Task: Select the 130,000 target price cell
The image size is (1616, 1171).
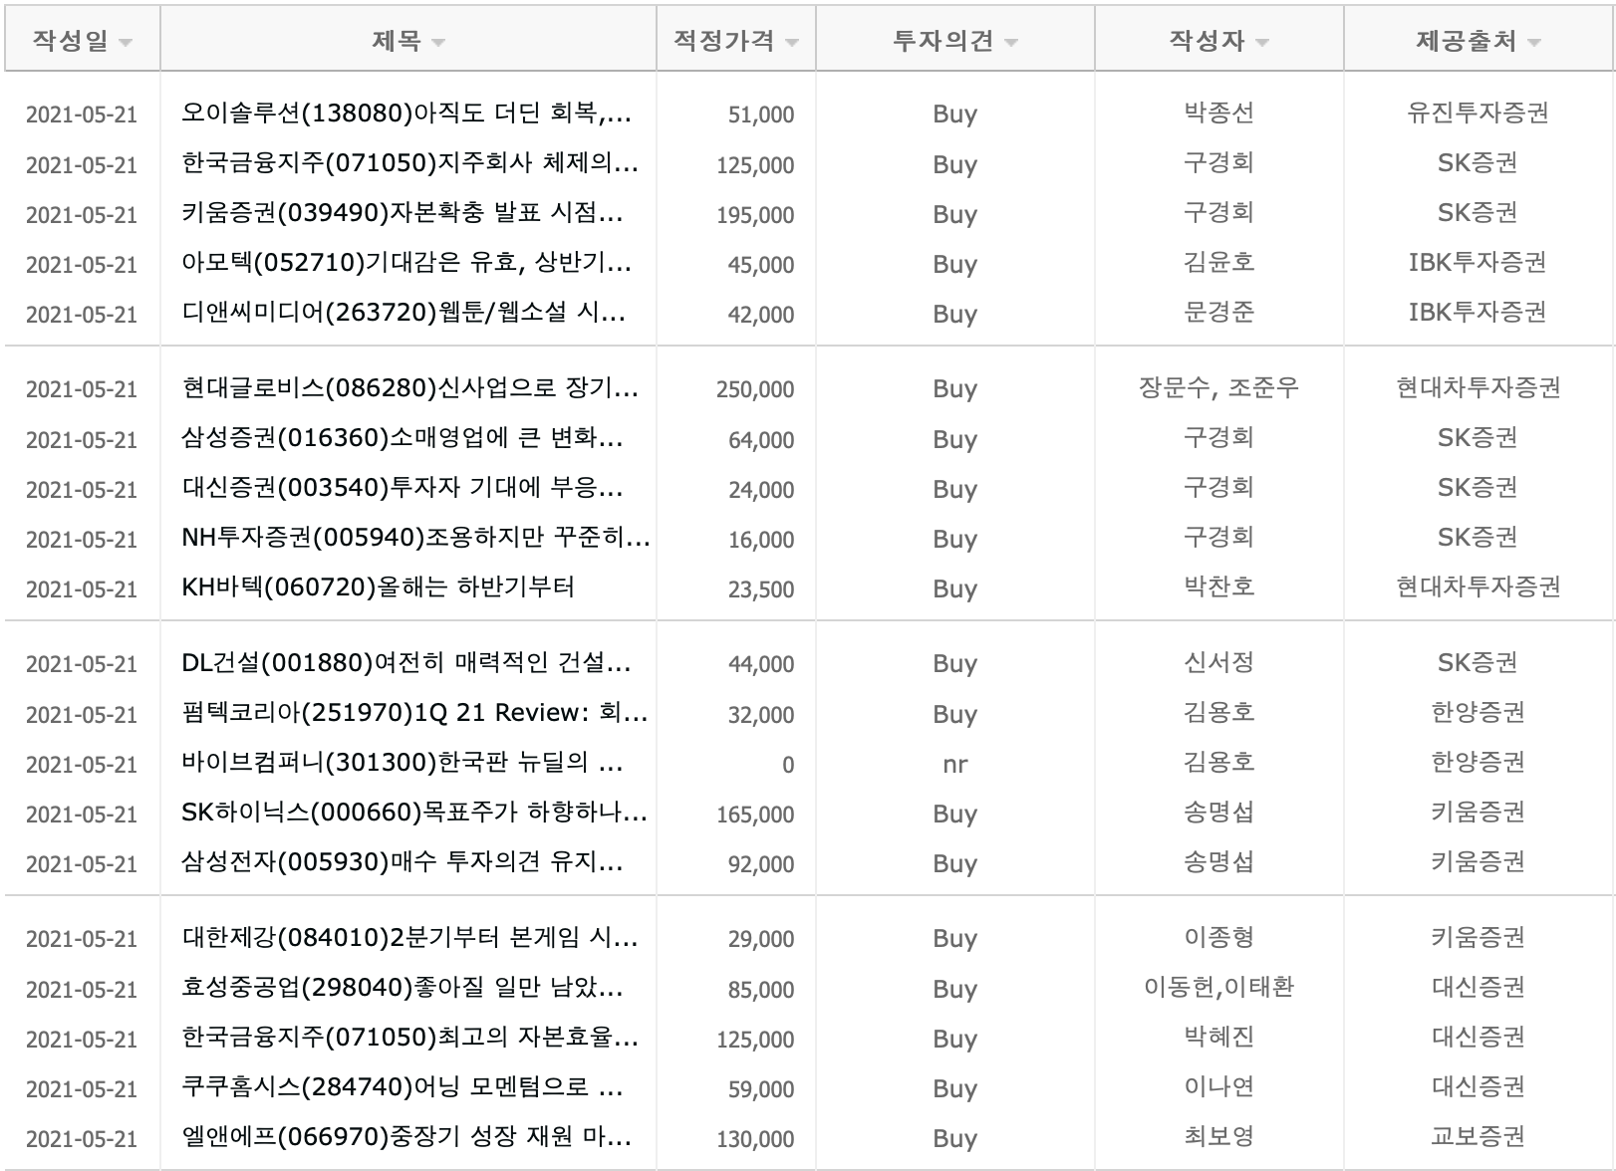Action: click(x=755, y=1138)
